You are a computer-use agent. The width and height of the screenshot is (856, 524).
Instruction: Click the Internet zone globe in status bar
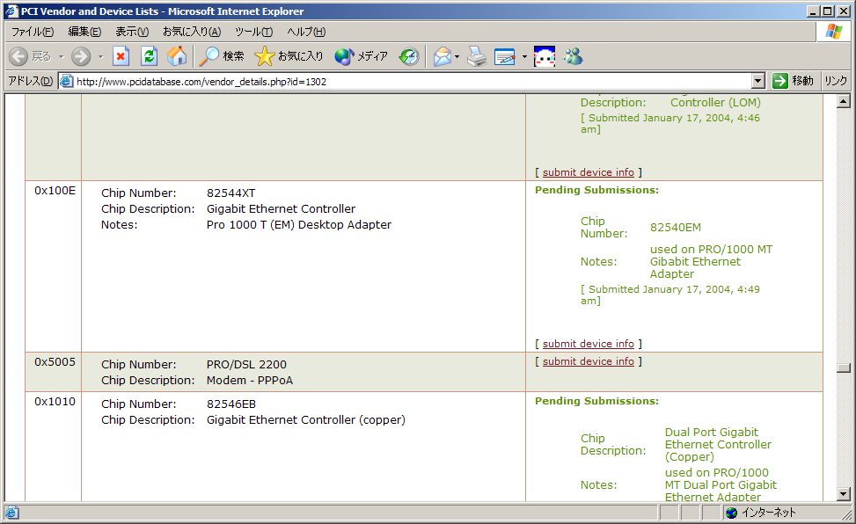point(732,513)
